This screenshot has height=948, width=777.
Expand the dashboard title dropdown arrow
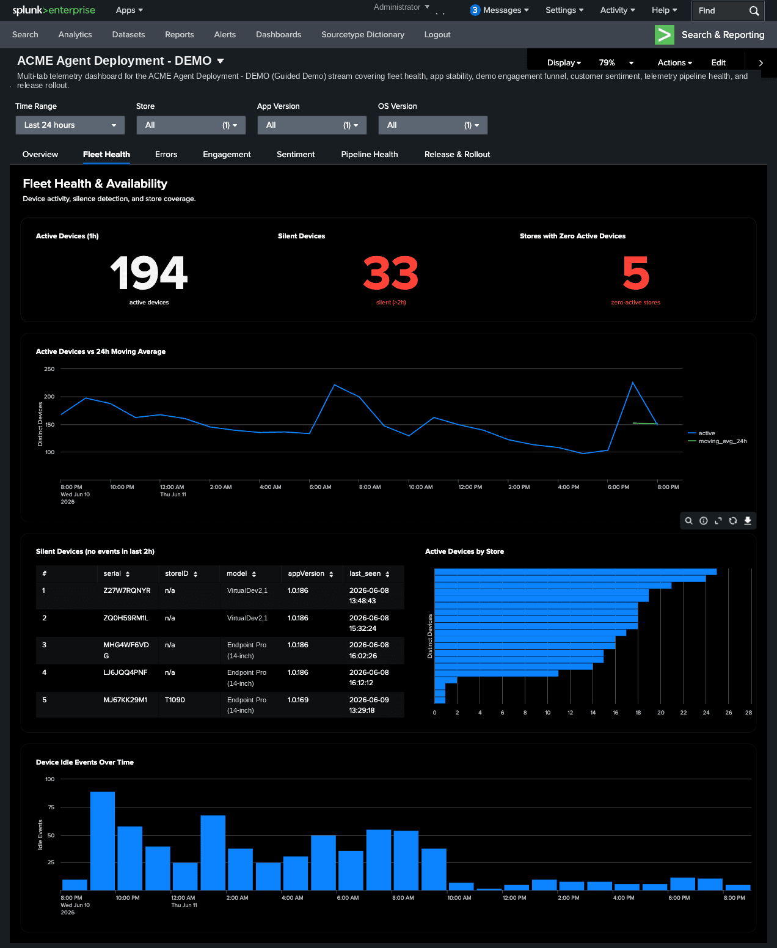221,61
